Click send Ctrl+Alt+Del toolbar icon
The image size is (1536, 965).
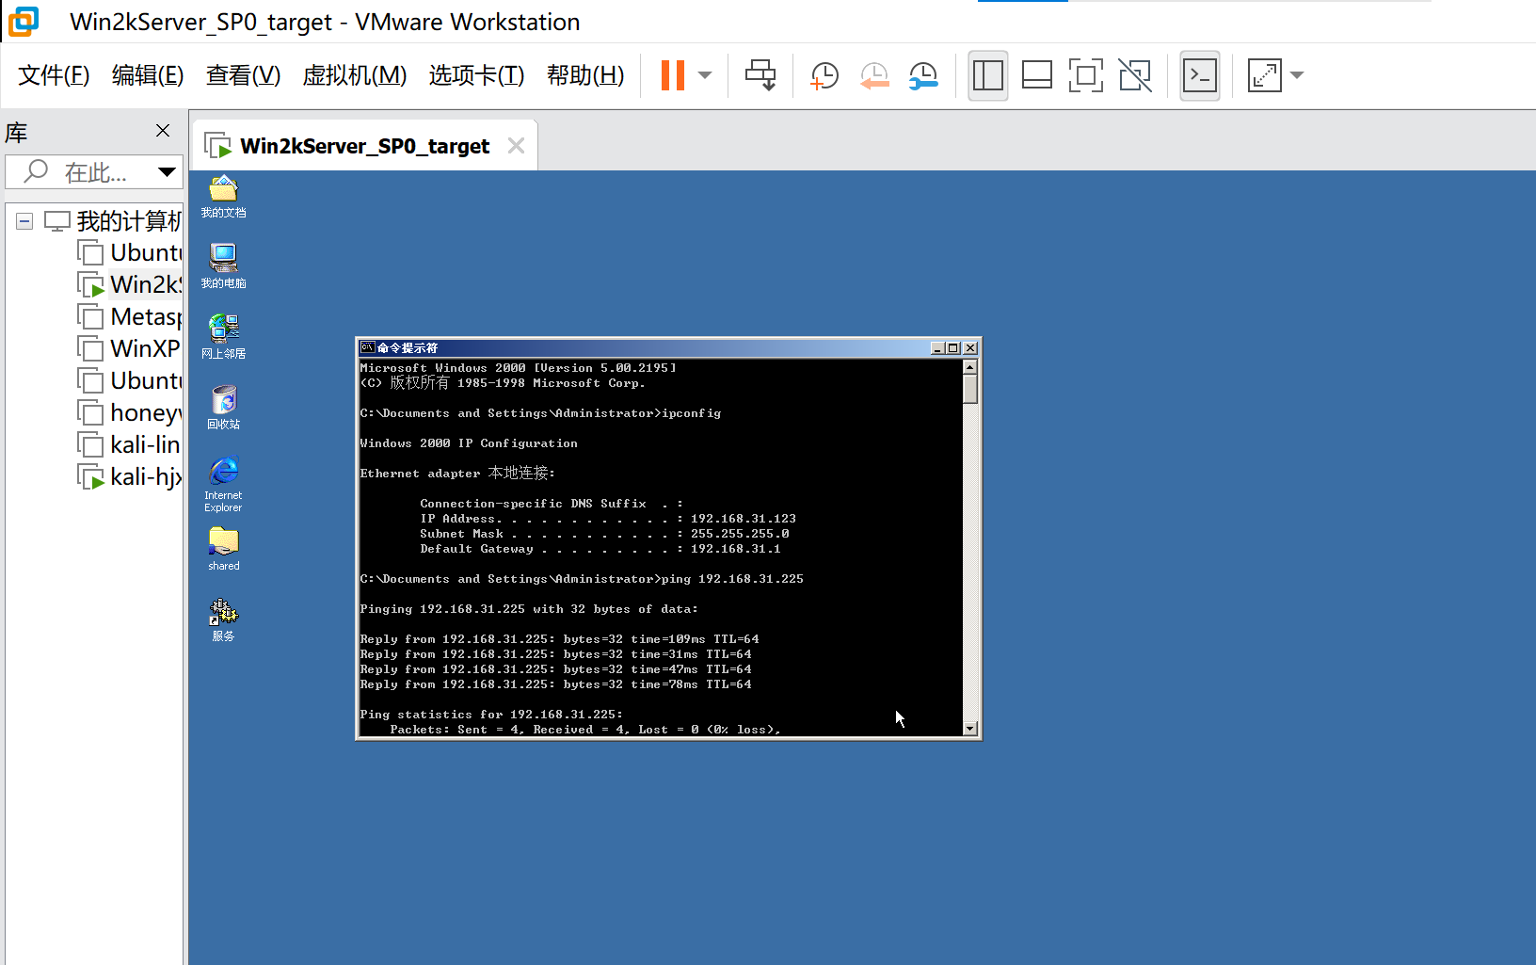[760, 75]
